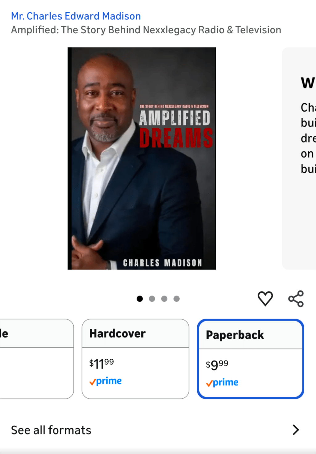Add book to wishlist with heart icon
316x454 pixels.
[265, 299]
